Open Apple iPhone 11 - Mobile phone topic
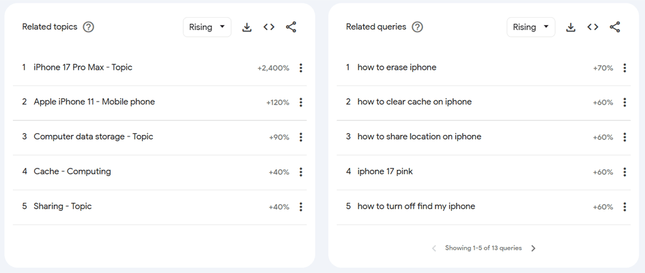The image size is (645, 273). click(94, 102)
